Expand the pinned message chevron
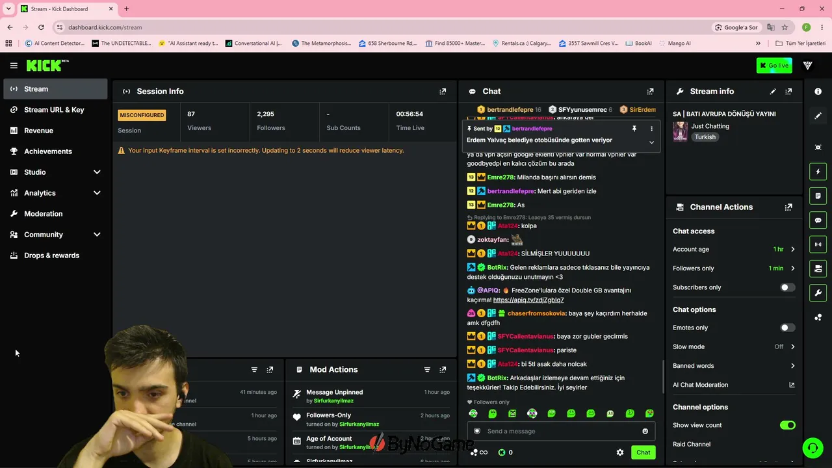Screen dimensions: 832x468 [651, 142]
